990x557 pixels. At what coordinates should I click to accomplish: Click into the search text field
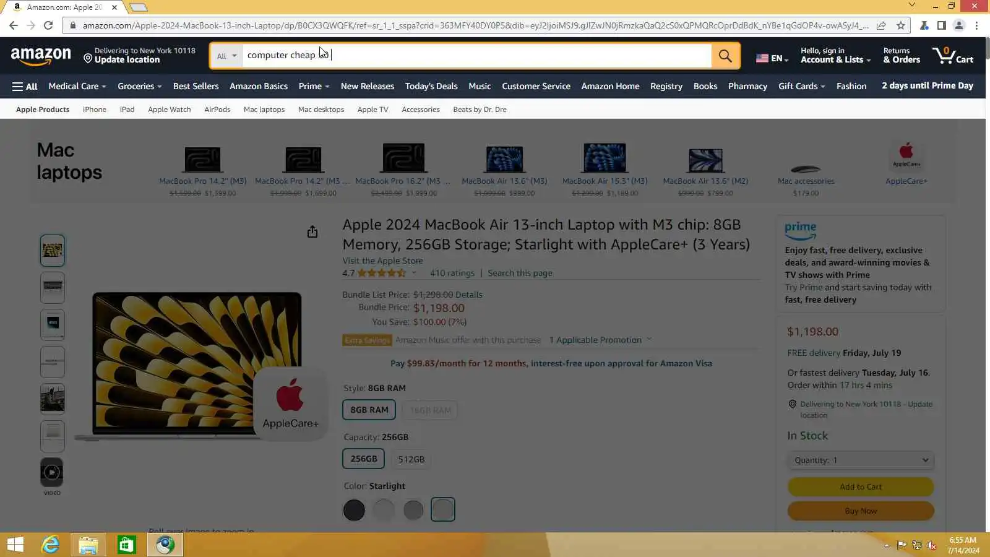tap(476, 56)
